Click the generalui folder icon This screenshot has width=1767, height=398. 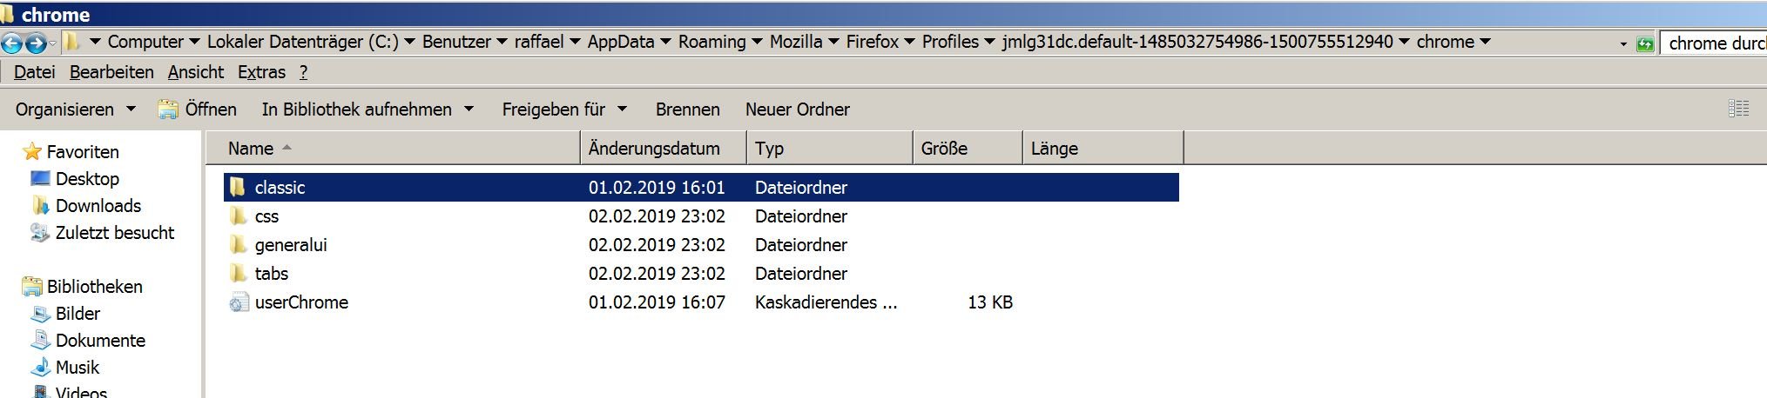pos(238,245)
